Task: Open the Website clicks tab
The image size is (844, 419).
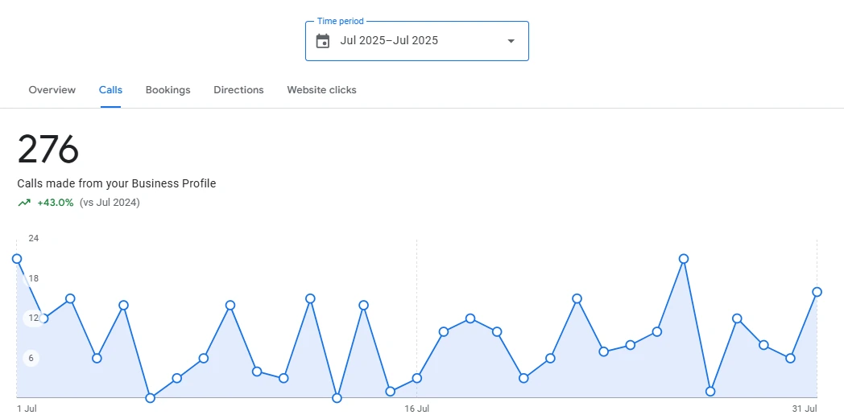Action: coord(321,90)
